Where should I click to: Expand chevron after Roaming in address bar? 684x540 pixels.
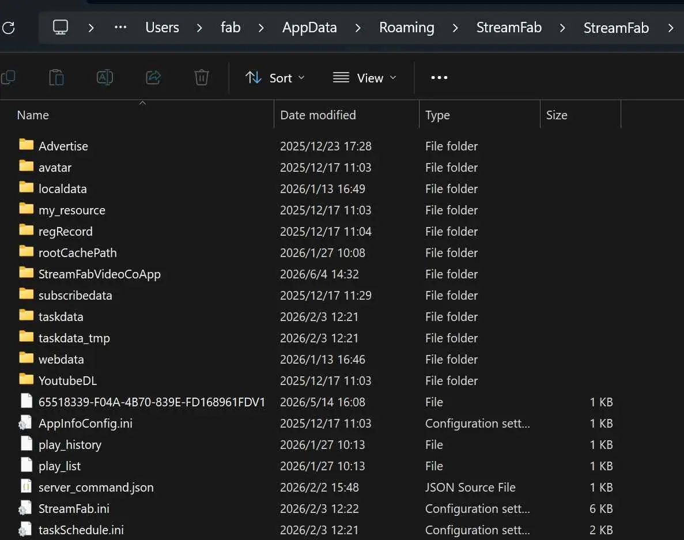point(455,28)
